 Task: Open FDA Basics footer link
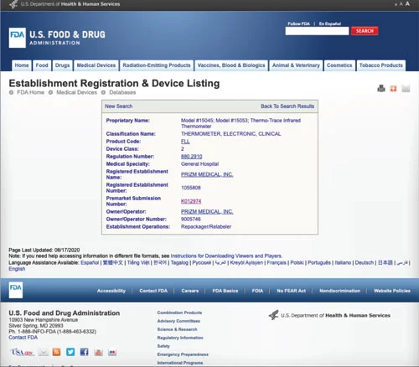click(225, 291)
